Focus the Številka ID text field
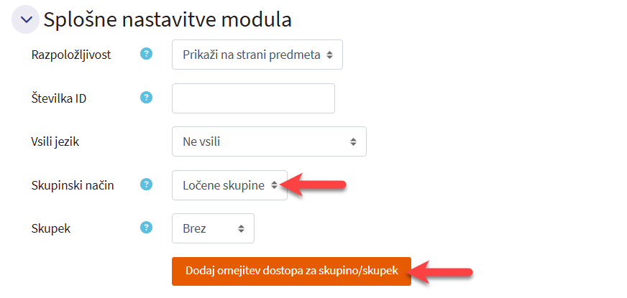Image resolution: width=627 pixels, height=298 pixels. pos(253,98)
